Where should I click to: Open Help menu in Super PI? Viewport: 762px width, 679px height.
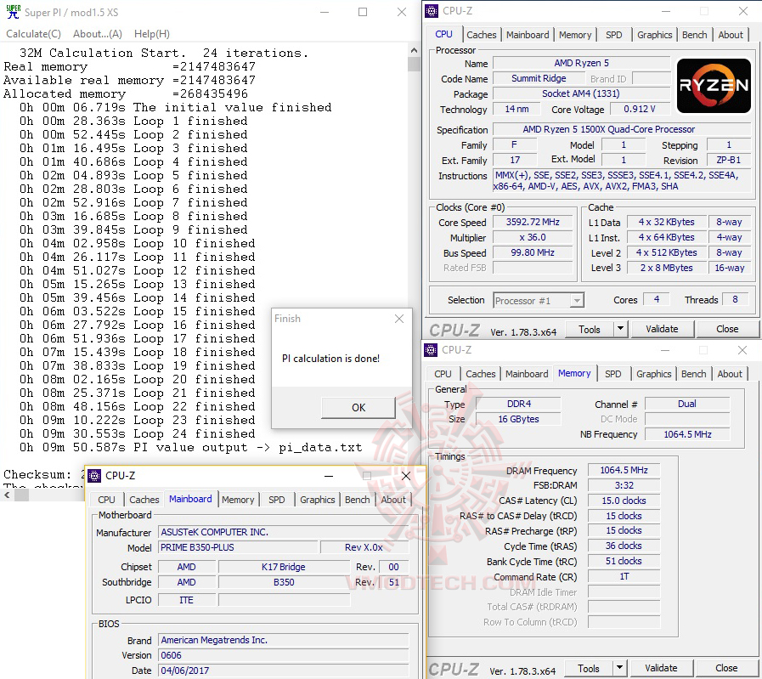(151, 33)
